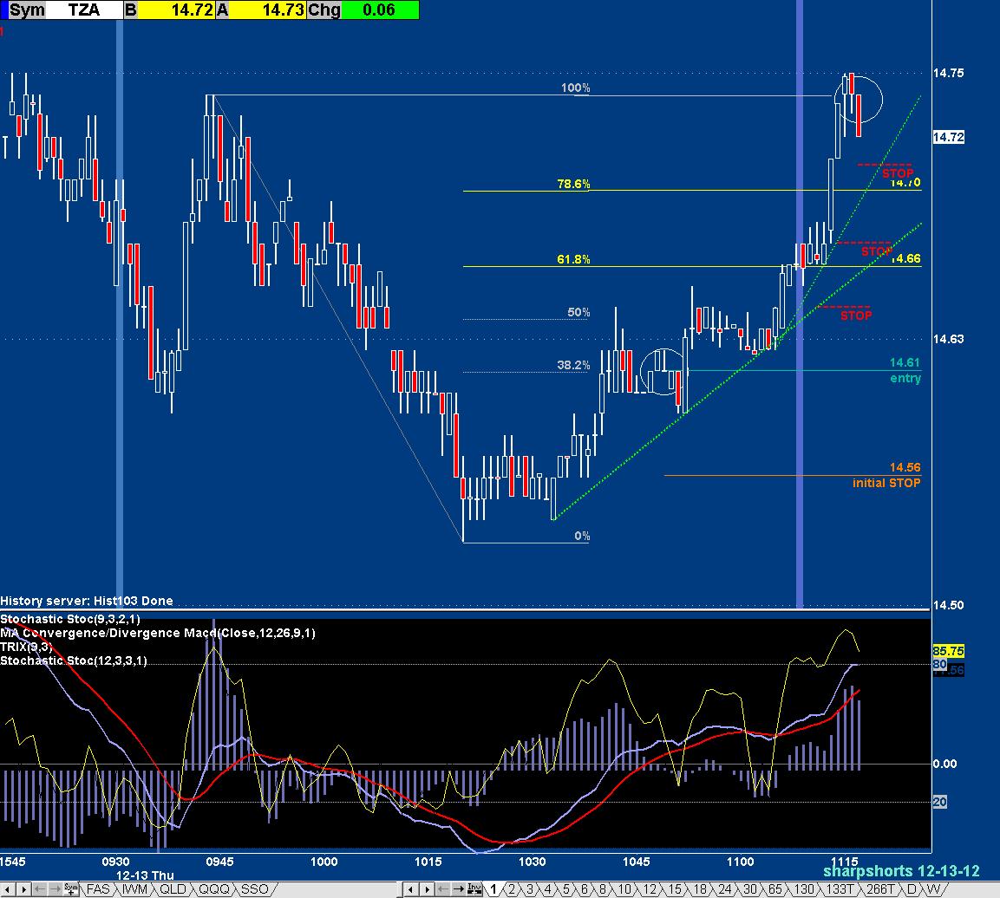Click the Stochastic Stoc(9,3,2,1) indicator label
1000x898 pixels.
(70, 619)
